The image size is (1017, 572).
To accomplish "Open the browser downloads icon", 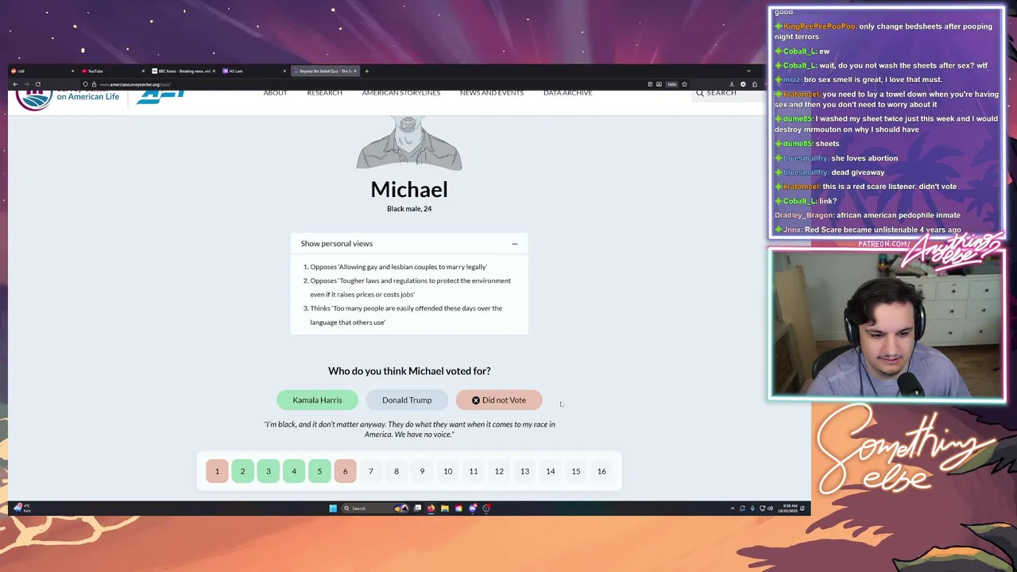I will [732, 84].
